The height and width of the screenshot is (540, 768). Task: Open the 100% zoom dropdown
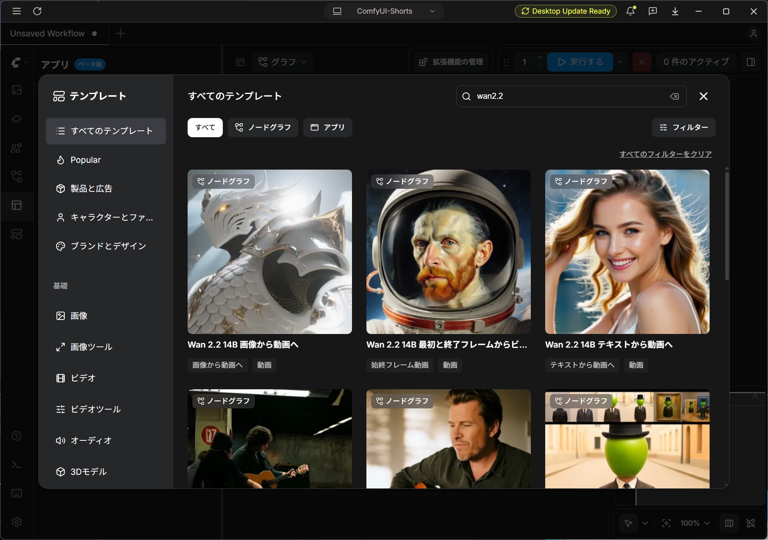[695, 523]
